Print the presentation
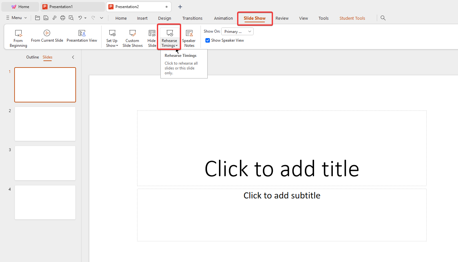Viewport: 458px width, 262px height. tap(62, 18)
